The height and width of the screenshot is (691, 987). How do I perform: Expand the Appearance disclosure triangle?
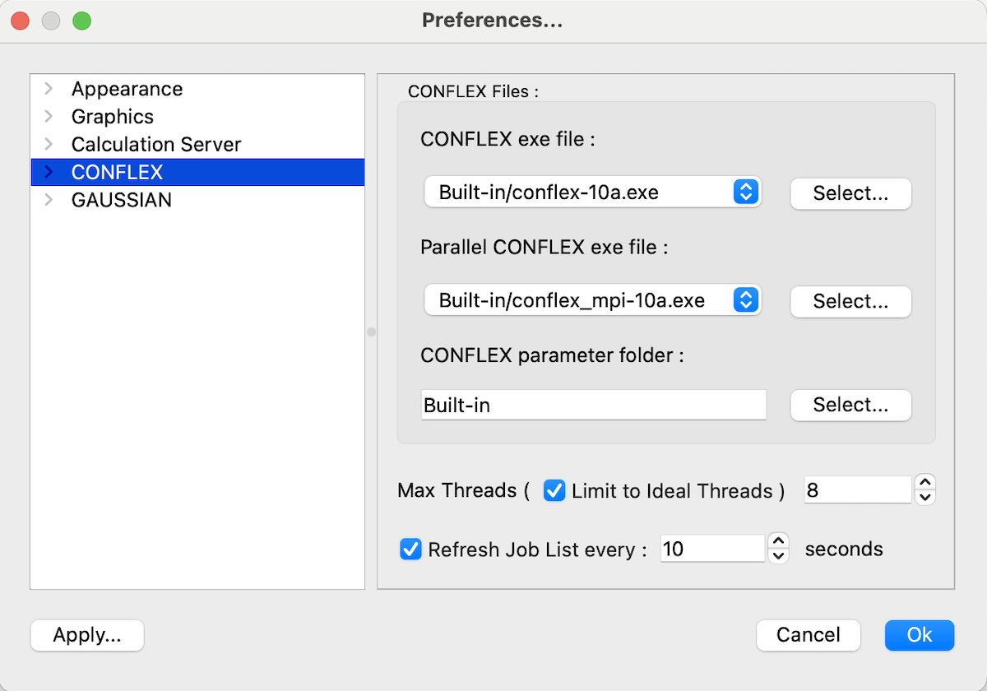[x=49, y=88]
